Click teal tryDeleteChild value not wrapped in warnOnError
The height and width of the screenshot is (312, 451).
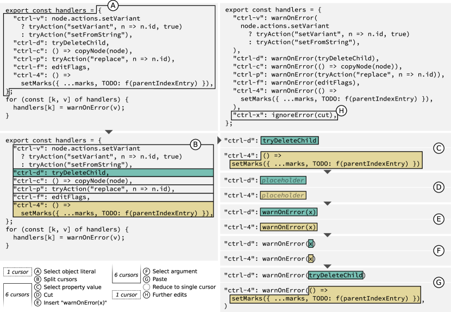[x=290, y=140]
